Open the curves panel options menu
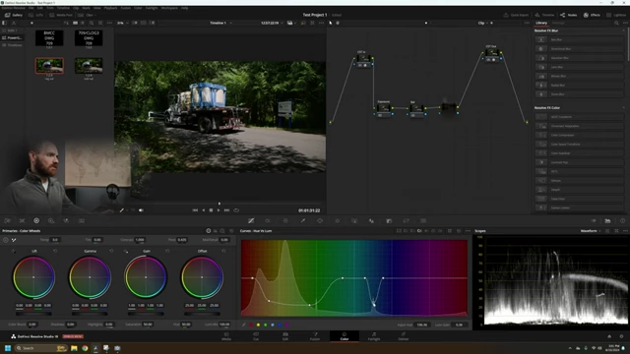This screenshot has width=630, height=354. 468,231
